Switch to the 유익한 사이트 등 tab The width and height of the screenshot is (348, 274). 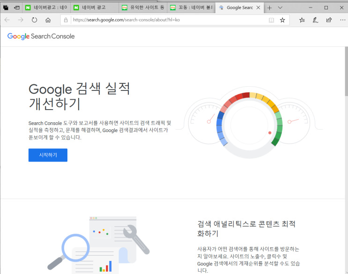(x=143, y=7)
